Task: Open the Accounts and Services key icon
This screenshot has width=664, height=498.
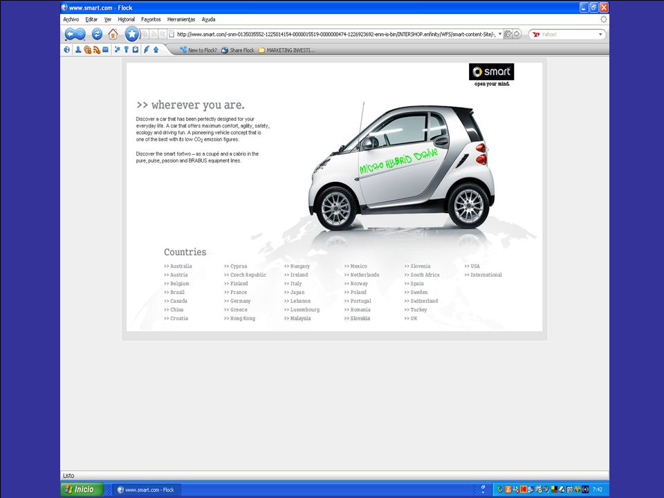Action: [x=126, y=50]
